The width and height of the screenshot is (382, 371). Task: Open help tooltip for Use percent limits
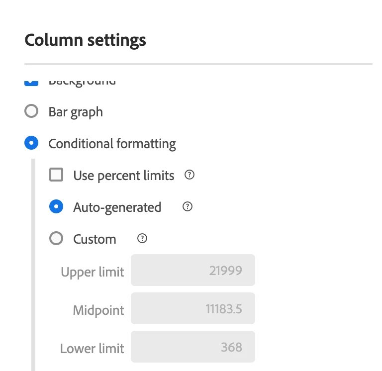[189, 175]
